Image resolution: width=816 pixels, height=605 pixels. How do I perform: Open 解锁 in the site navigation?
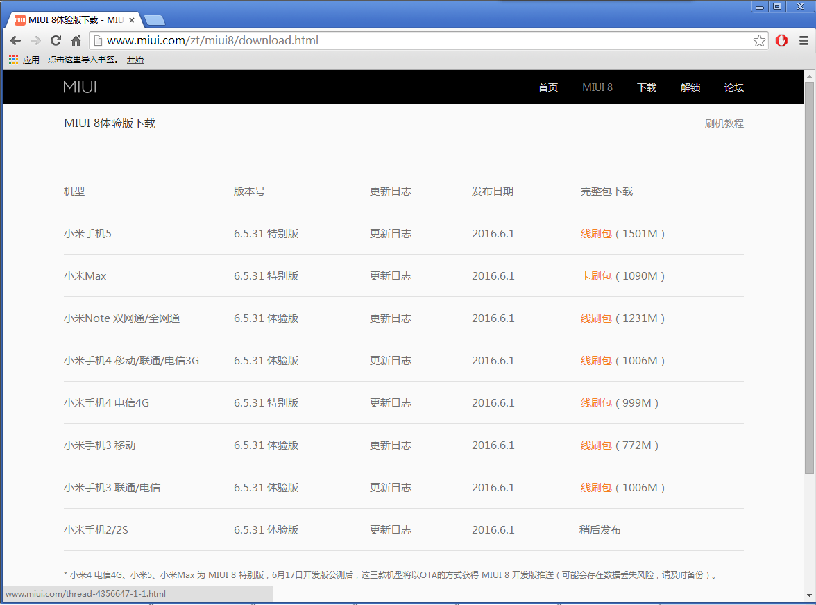click(690, 87)
